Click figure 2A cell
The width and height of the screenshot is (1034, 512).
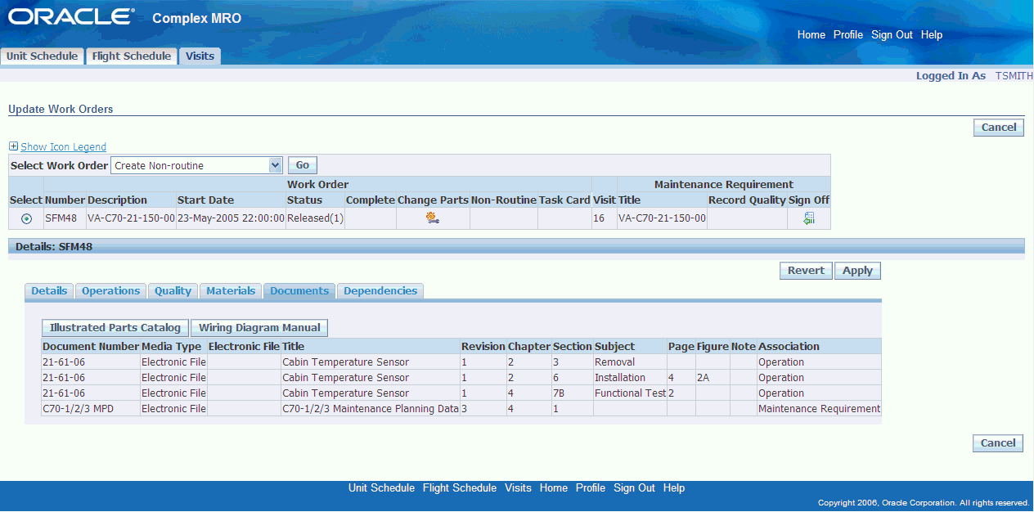713,377
